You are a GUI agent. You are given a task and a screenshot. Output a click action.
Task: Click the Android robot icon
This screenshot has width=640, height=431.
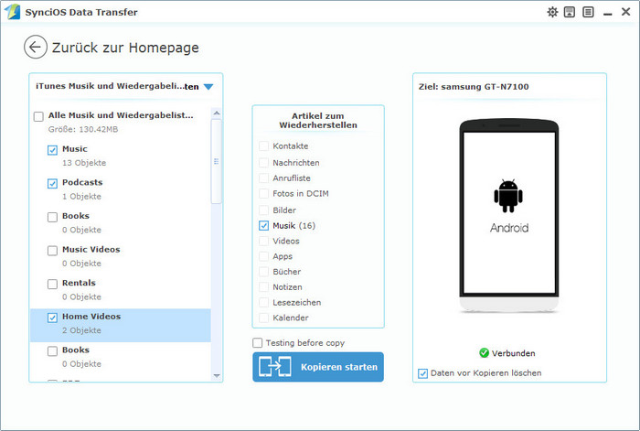508,196
